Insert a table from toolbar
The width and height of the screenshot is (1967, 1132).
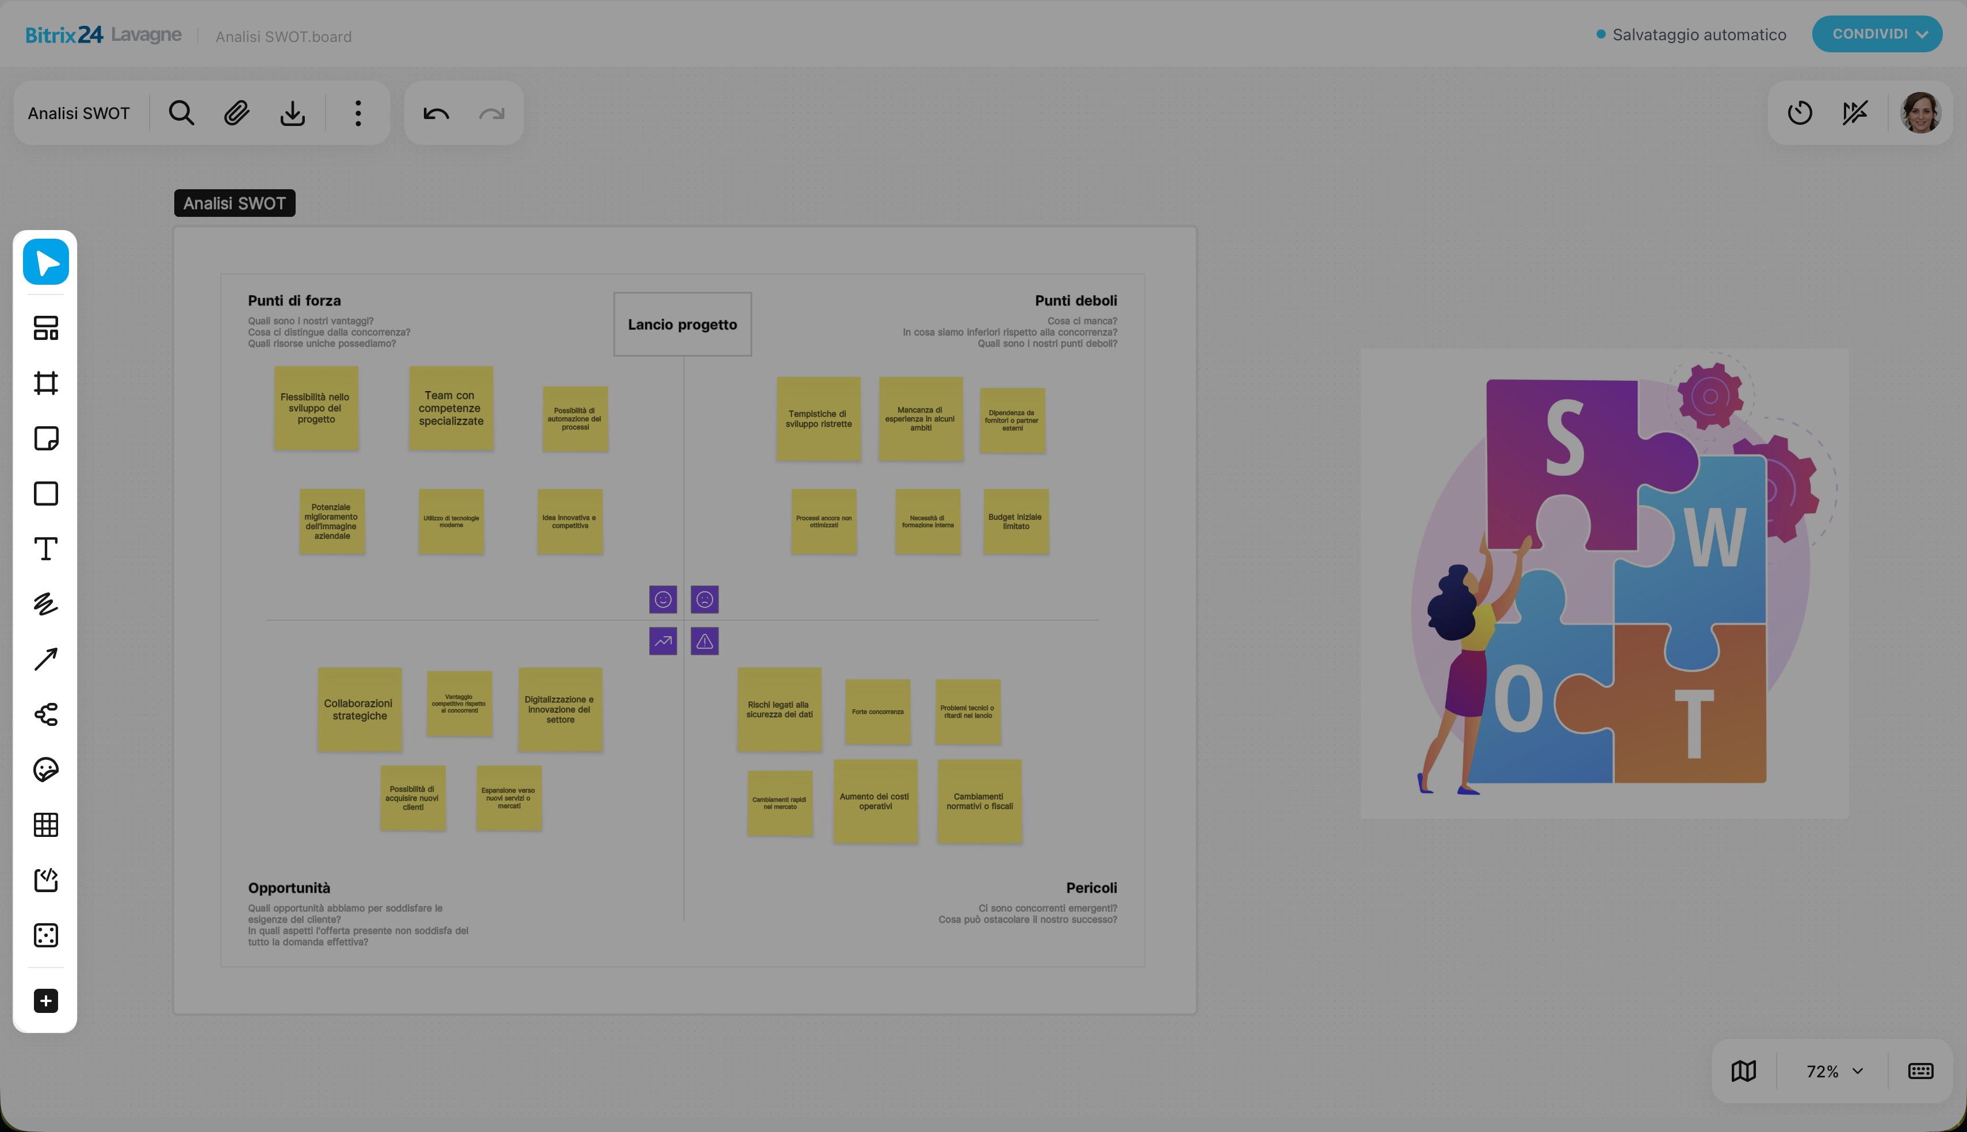(46, 825)
